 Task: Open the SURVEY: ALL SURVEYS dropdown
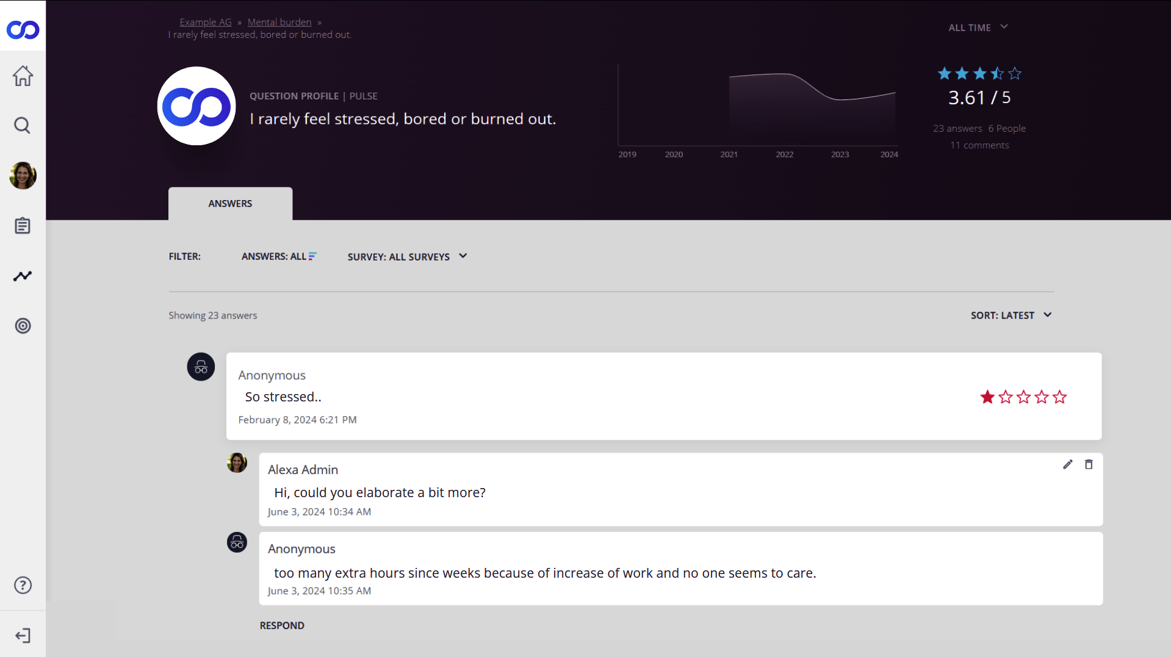coord(407,257)
